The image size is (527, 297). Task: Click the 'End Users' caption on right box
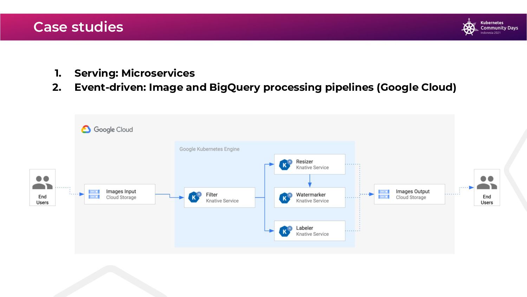[x=487, y=200]
